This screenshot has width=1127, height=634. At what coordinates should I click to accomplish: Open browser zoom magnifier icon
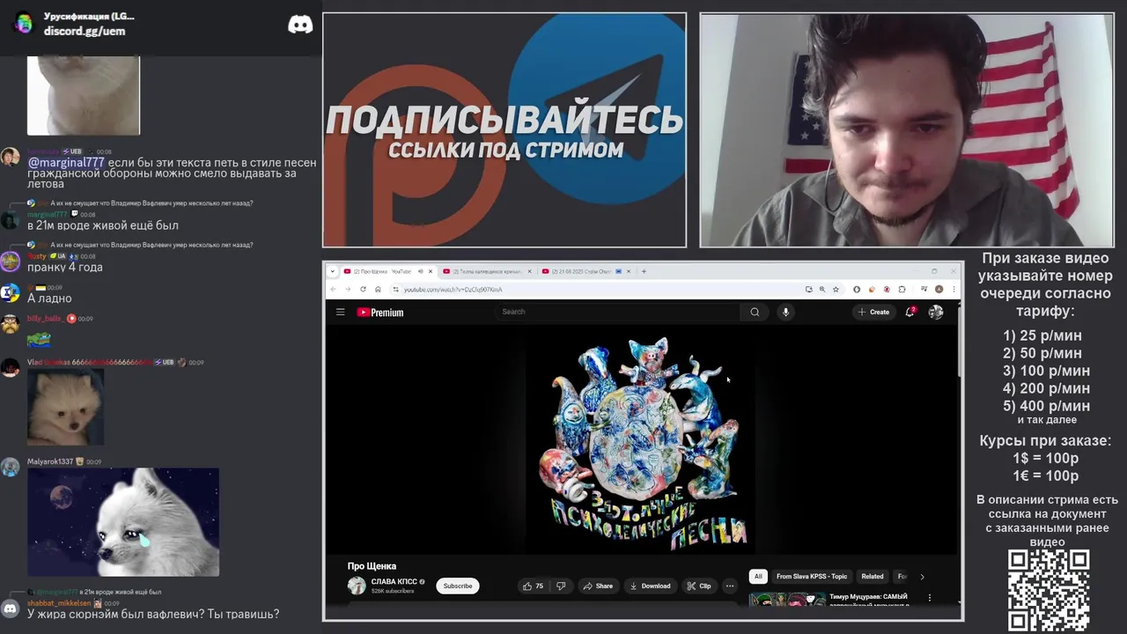pyautogui.click(x=822, y=289)
